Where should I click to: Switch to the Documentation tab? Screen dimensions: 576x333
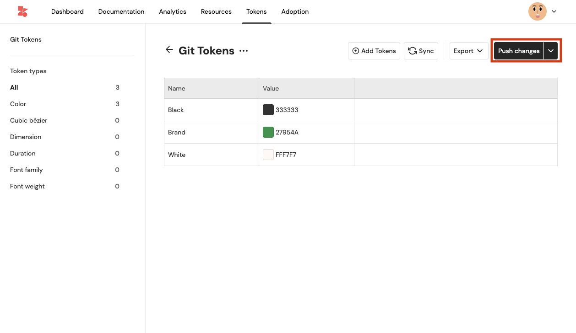point(121,11)
